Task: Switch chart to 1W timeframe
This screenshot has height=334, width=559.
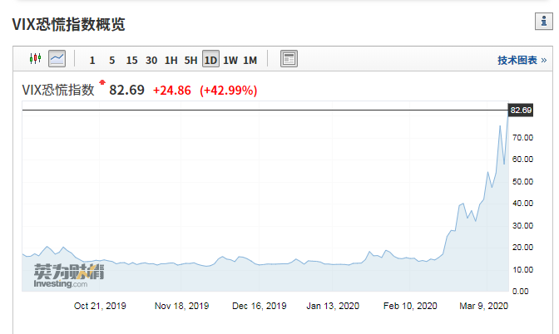Action: coord(230,60)
